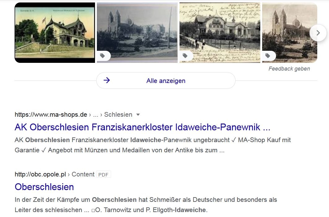Click the obc.opole.pl URL breadcrumb
Image resolution: width=329 pixels, height=217 pixels.
[40, 174]
